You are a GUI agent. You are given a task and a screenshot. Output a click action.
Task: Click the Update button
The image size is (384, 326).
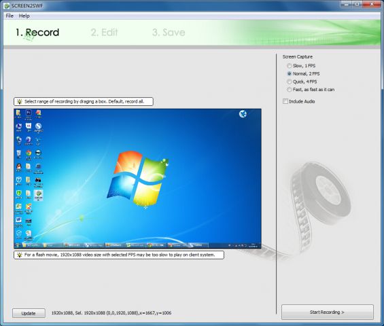[29, 313]
